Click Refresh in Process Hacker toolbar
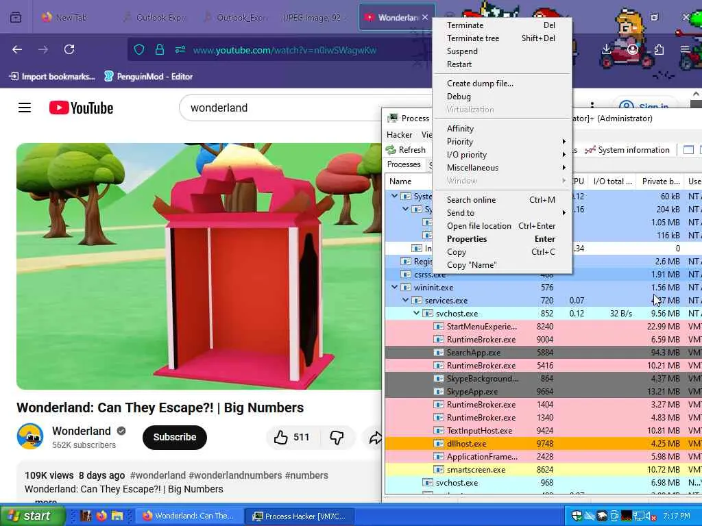702x526 pixels. tap(406, 150)
